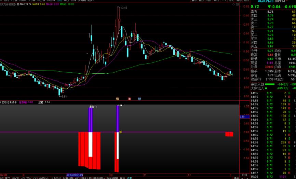Screen dimensions: 296x179
Task: Click the 13.49 high price label
Action: coord(124,8)
